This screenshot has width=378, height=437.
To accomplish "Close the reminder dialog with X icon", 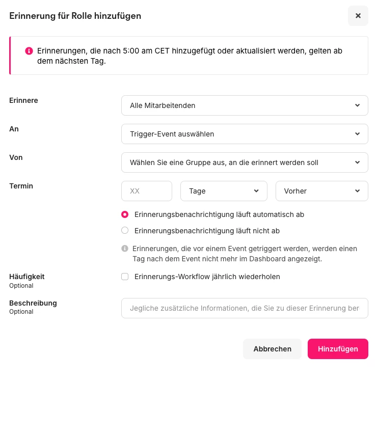I will tap(358, 16).
